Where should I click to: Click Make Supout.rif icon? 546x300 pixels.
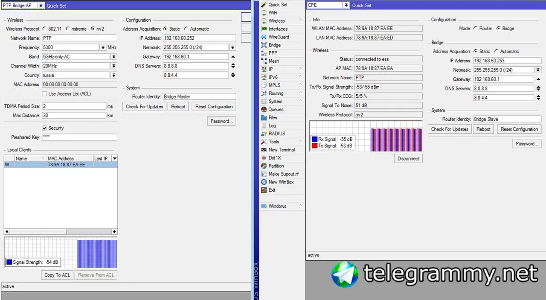click(264, 174)
